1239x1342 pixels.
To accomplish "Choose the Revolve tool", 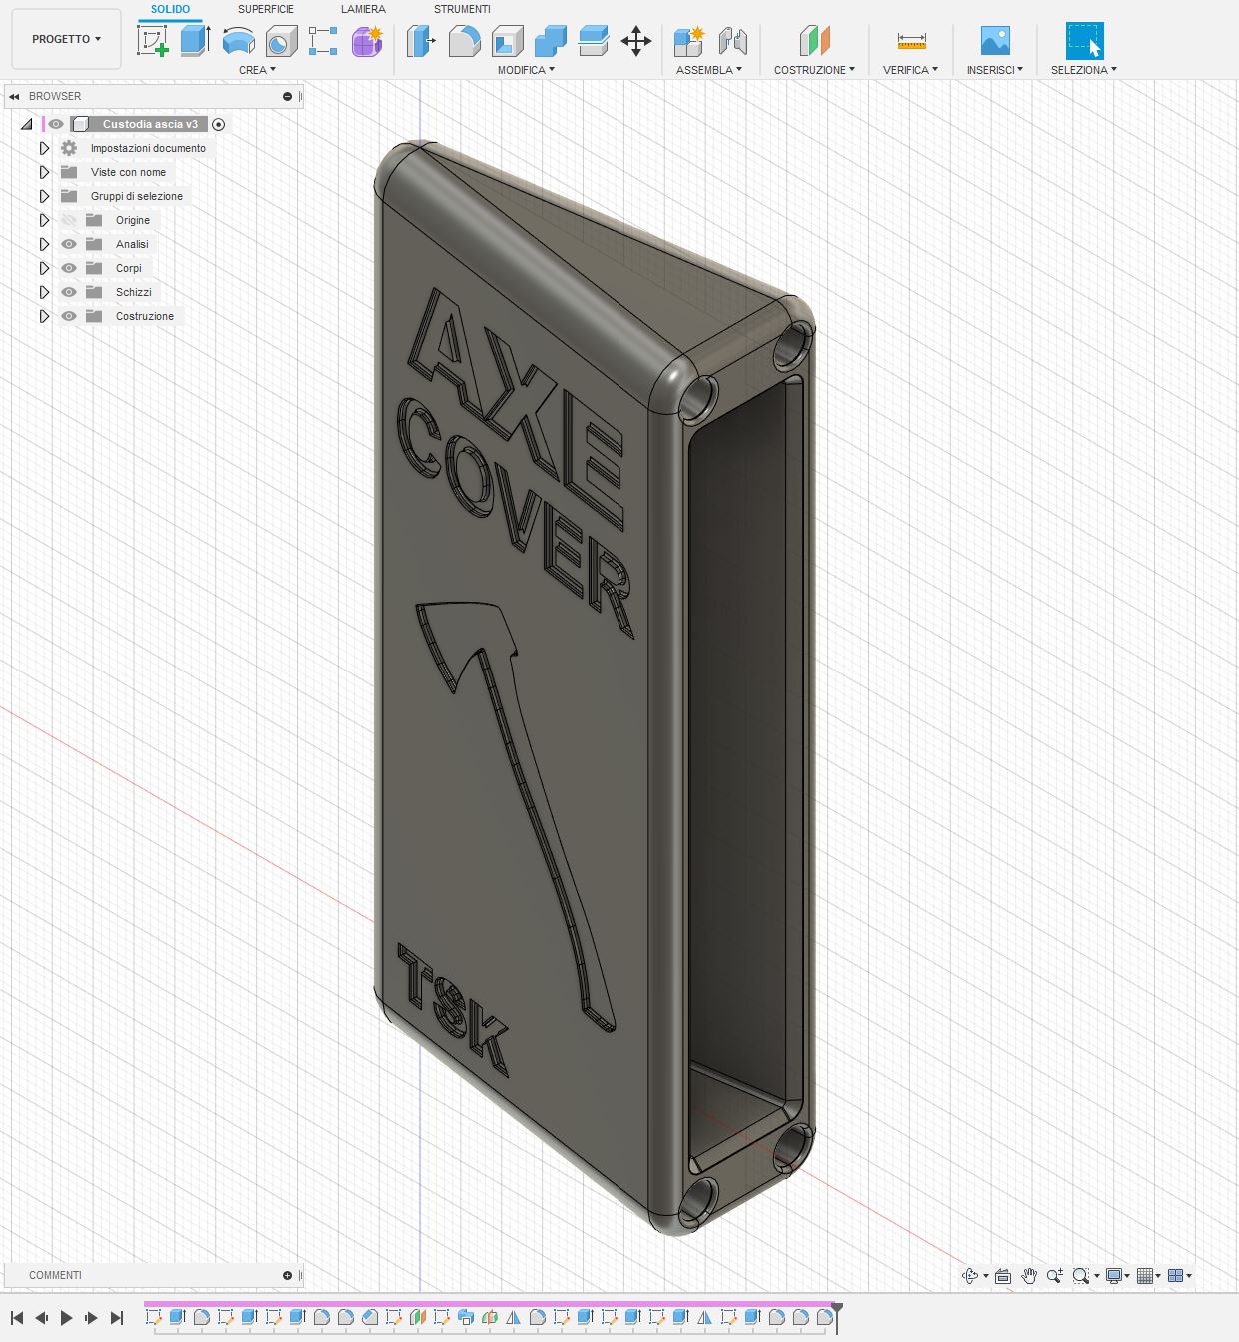I will coord(238,41).
